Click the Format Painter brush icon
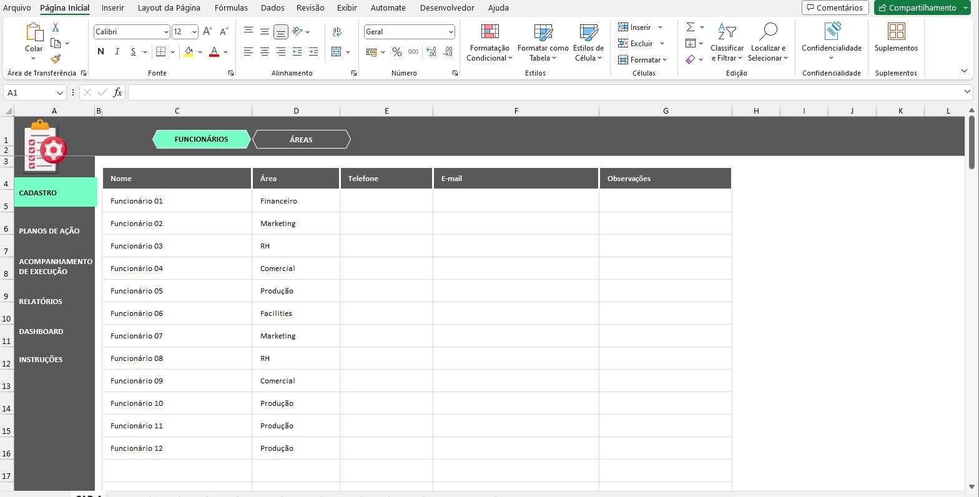Viewport: 979px width, 497px height. [56, 59]
